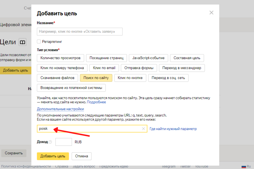Select Посещение страниц condition type
The height and width of the screenshot is (169, 254).
[x=106, y=58]
